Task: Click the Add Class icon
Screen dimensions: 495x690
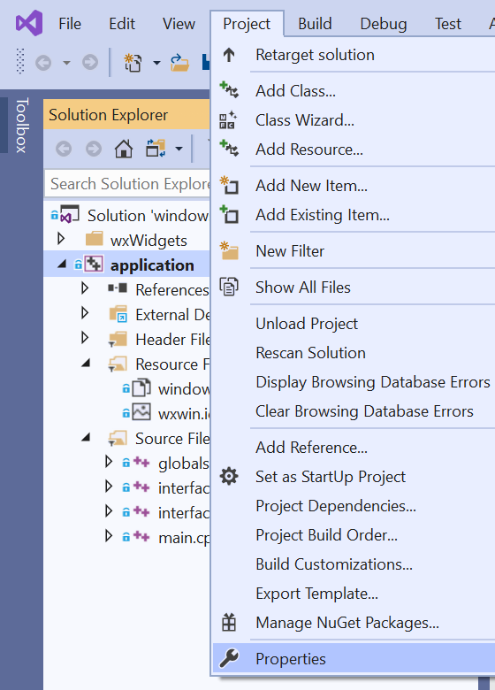Action: coord(229,89)
